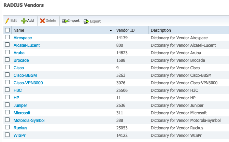The width and height of the screenshot is (229, 142).
Task: Click the Import icon in toolbar
Action: 65,21
